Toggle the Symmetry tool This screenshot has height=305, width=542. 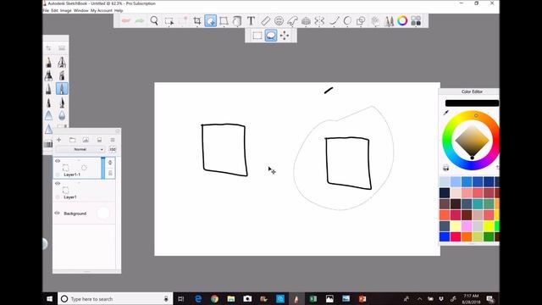(x=319, y=20)
